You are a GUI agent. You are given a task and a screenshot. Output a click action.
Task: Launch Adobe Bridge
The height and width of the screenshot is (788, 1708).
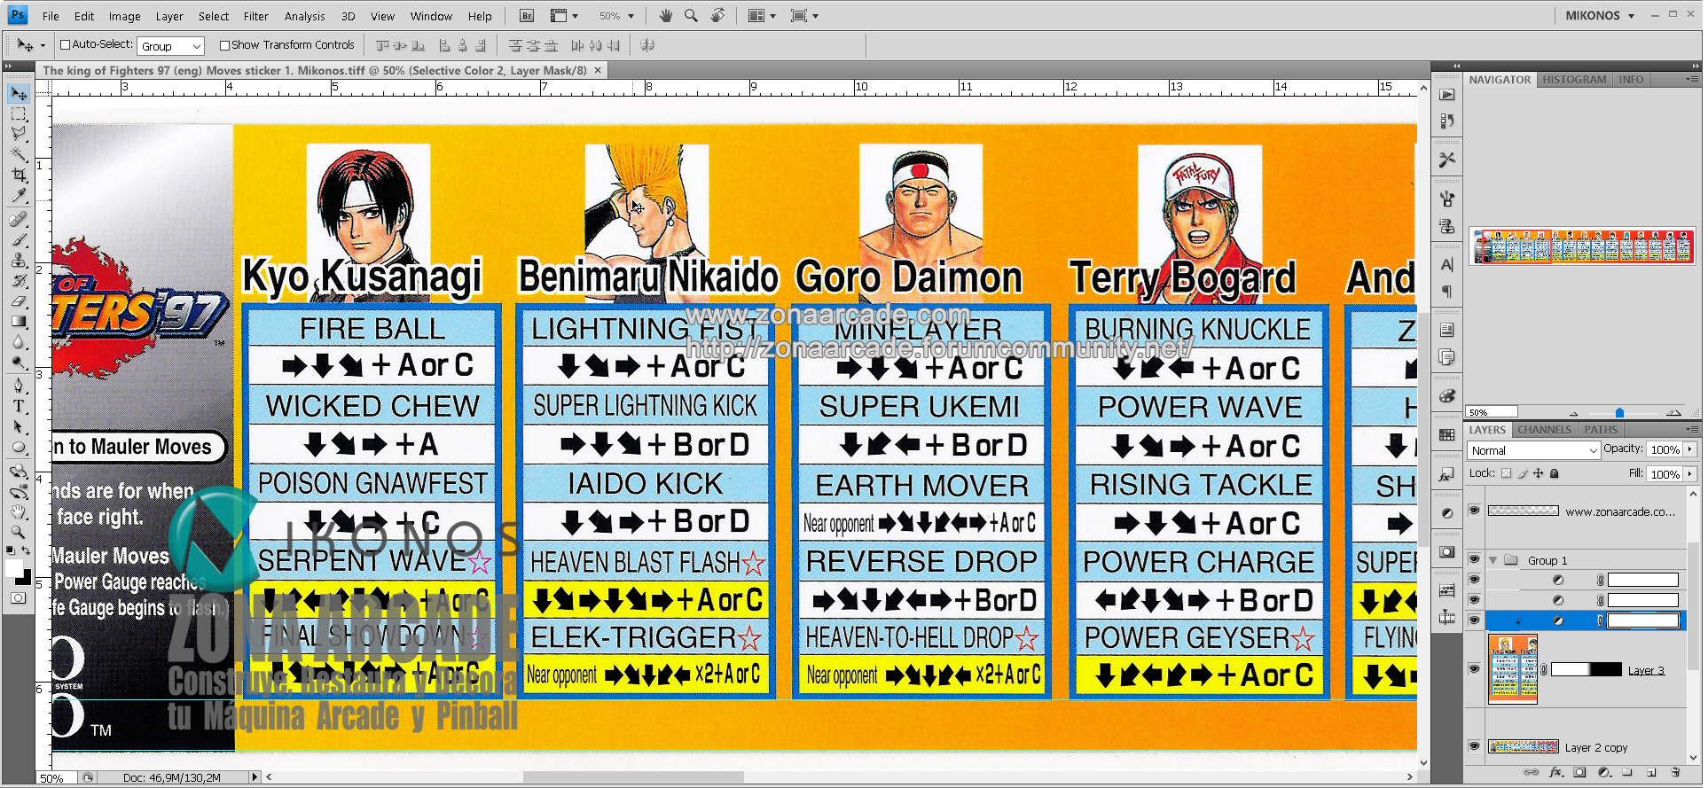pyautogui.click(x=526, y=16)
